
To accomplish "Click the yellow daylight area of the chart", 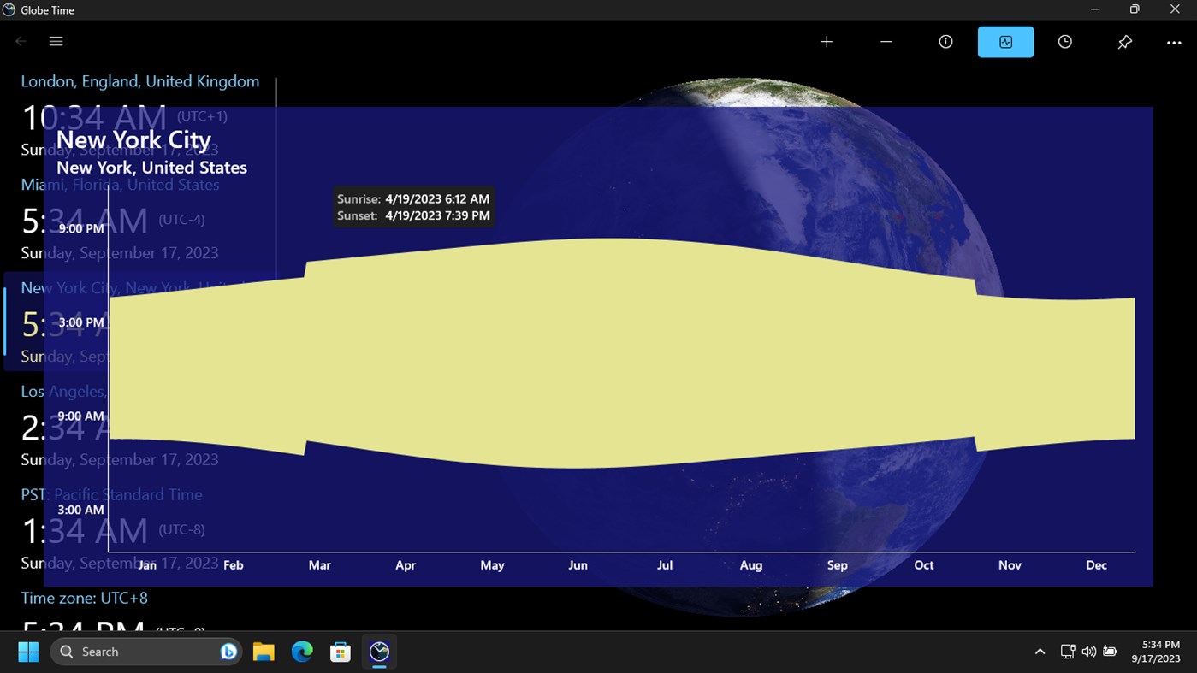I will point(621,353).
